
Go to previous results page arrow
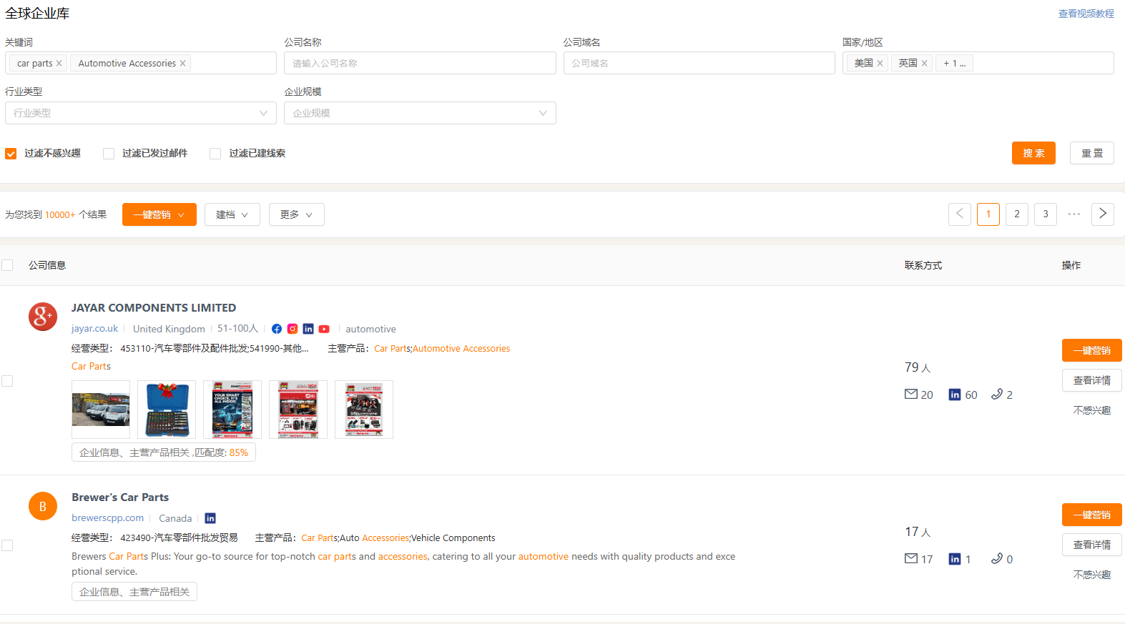960,214
